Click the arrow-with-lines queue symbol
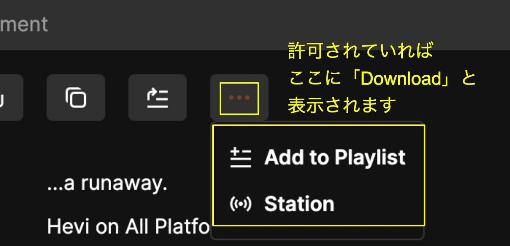 coord(158,98)
